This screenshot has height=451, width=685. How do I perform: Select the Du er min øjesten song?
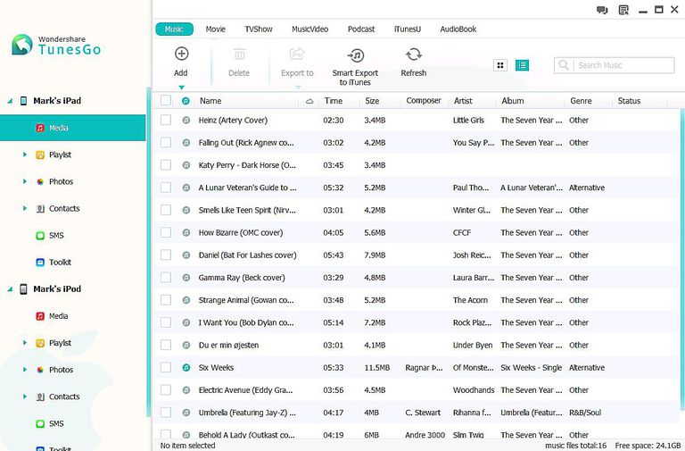click(x=228, y=345)
